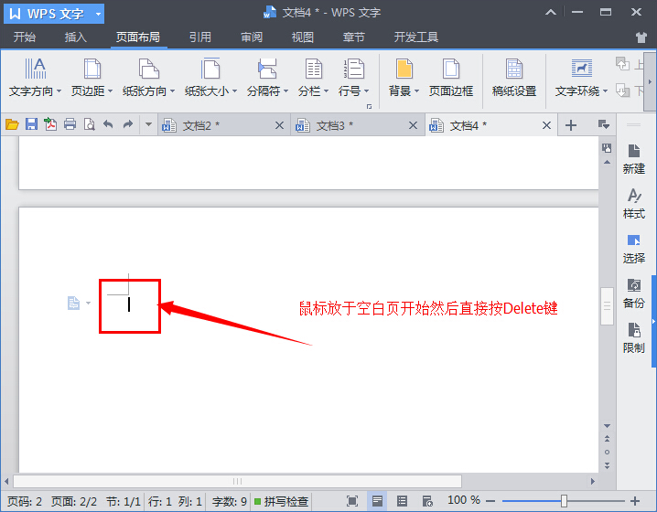This screenshot has height=512, width=657.
Task: Switch to the 文档2 document tab
Action: coord(201,125)
